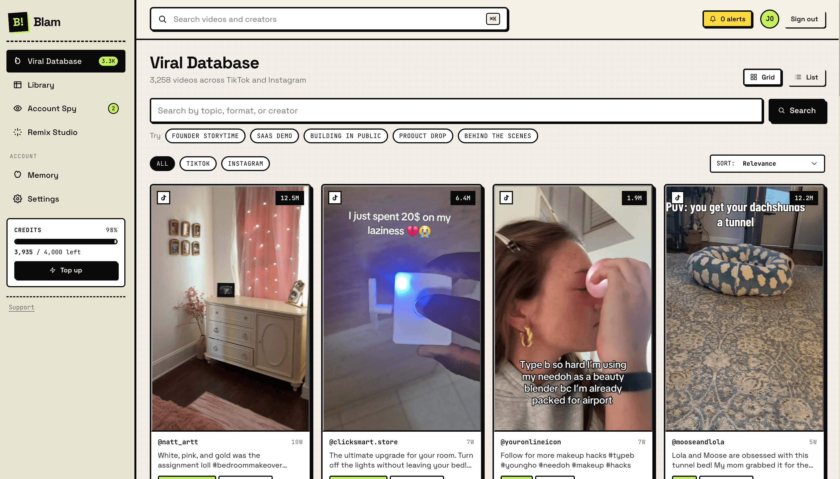Click the @mooseandlola creator handle
The height and width of the screenshot is (479, 840).
point(698,442)
